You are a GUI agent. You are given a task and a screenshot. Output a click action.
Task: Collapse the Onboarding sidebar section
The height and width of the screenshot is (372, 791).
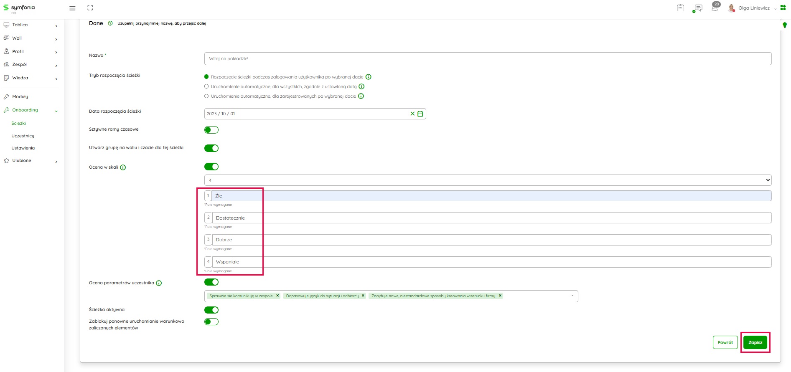click(x=56, y=111)
